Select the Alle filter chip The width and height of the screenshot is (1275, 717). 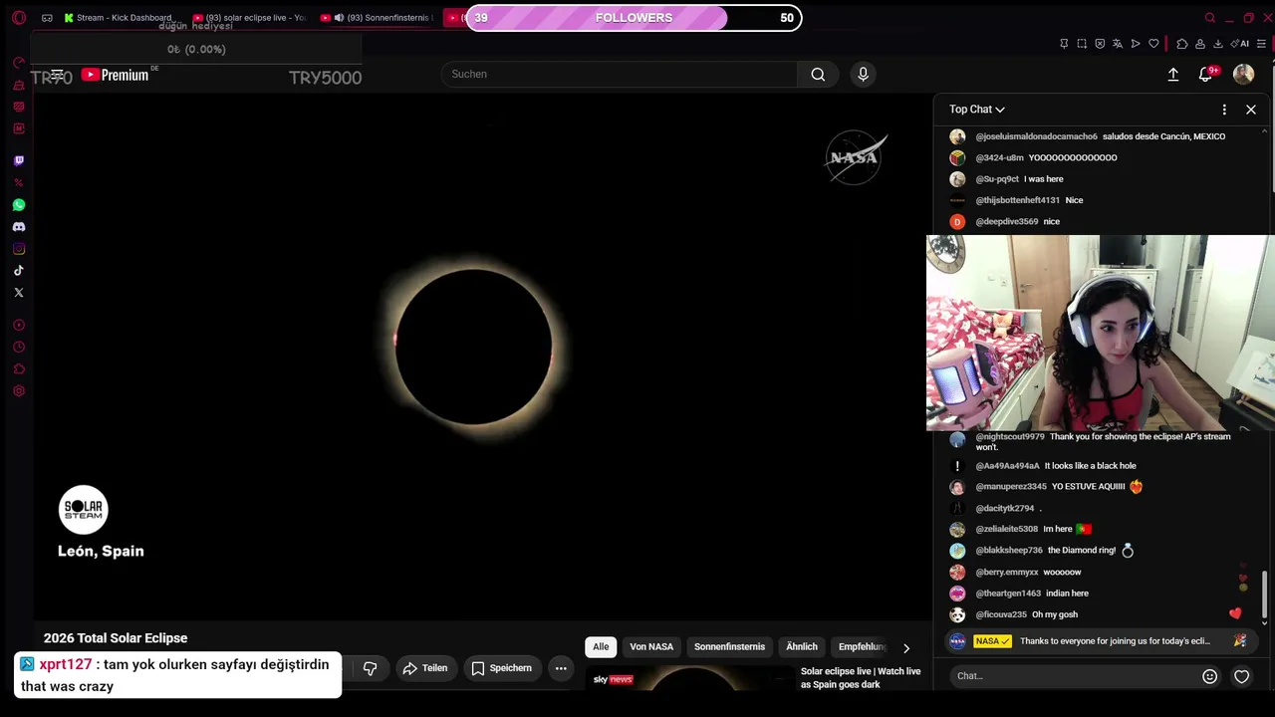point(601,647)
